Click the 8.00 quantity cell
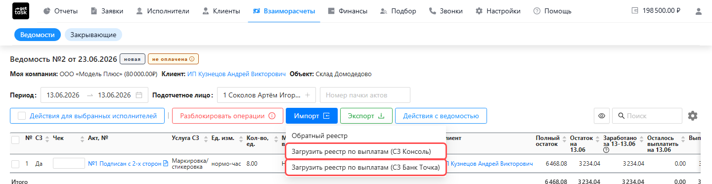The image size is (712, 184). pos(252,164)
